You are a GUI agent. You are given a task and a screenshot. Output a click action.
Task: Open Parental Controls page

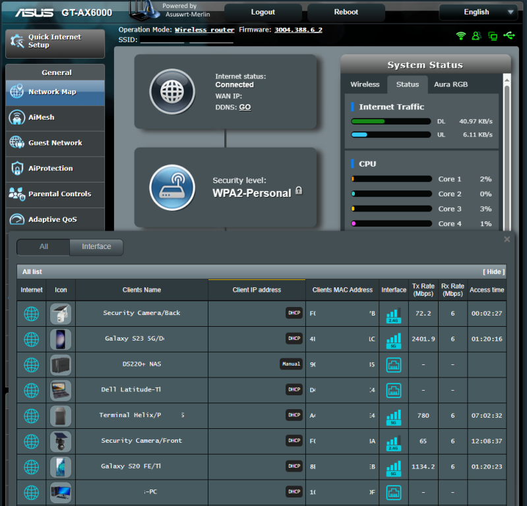[55, 194]
